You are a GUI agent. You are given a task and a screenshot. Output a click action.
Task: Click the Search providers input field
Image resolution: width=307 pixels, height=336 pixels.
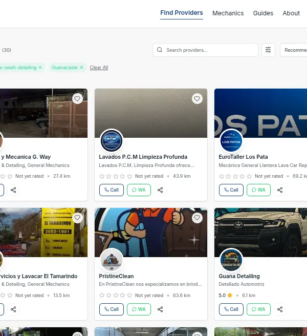(205, 50)
